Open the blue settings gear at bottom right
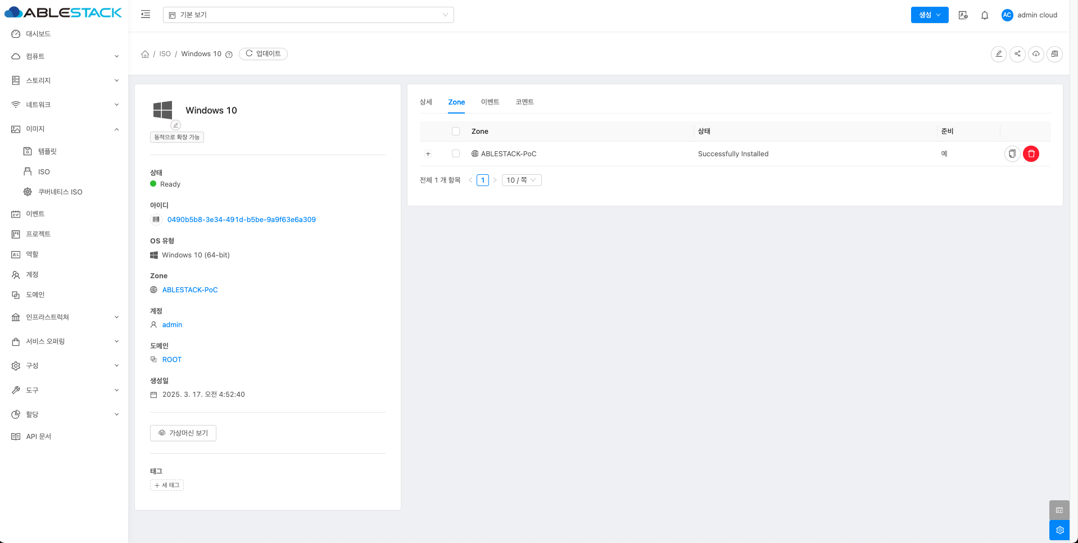 click(x=1059, y=530)
